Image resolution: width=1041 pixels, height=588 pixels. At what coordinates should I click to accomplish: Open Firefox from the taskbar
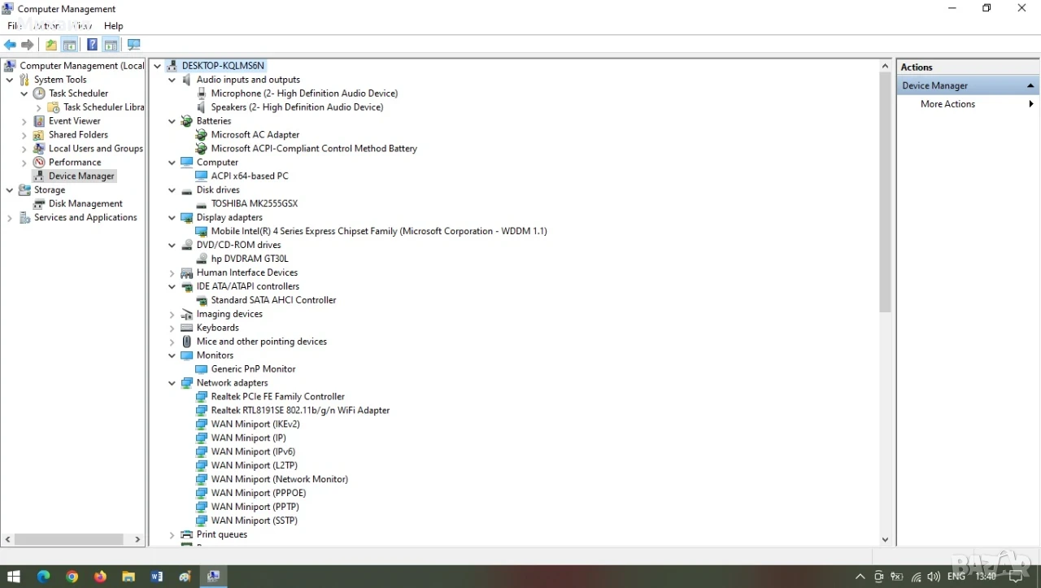click(x=100, y=577)
